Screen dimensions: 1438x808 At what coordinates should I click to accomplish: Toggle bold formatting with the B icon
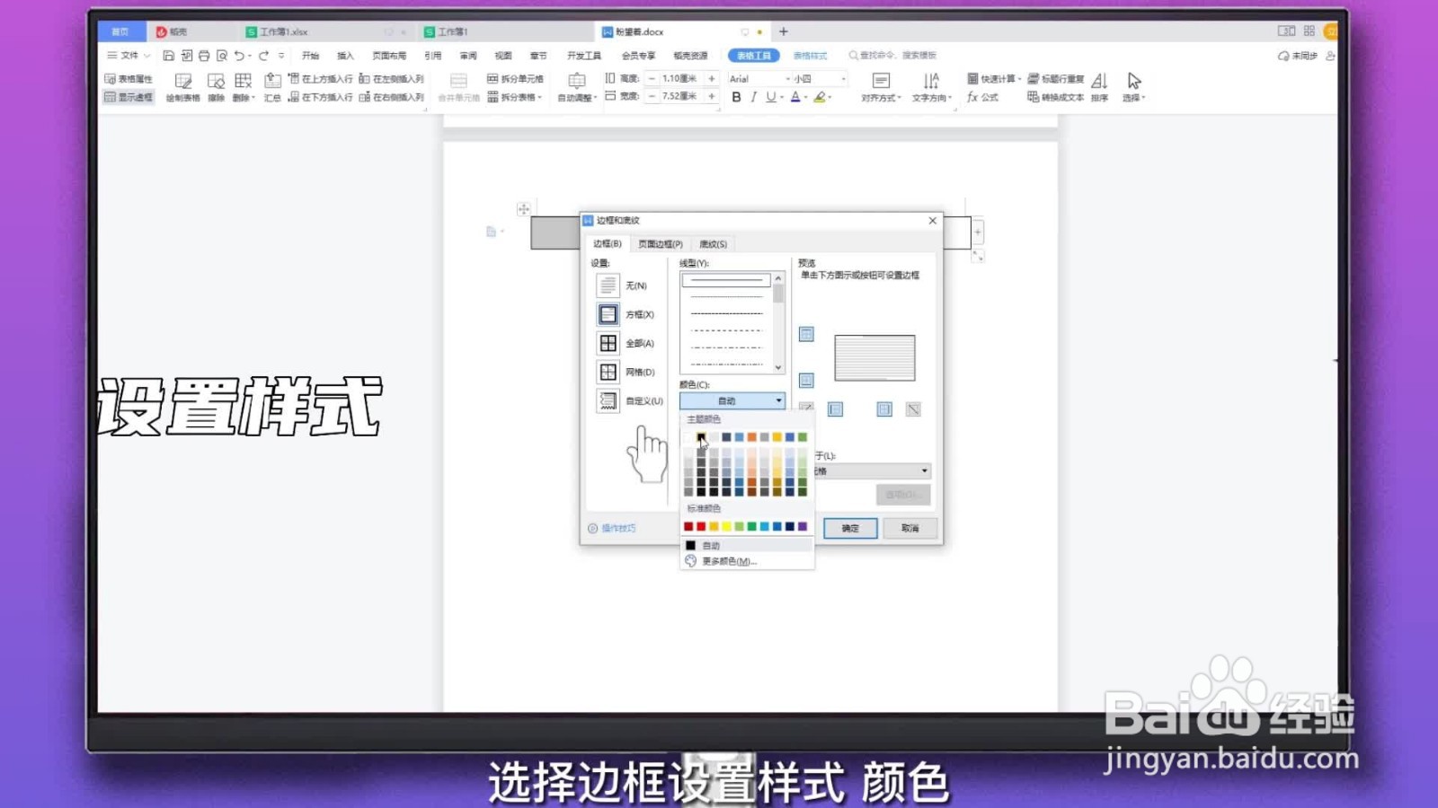point(736,99)
